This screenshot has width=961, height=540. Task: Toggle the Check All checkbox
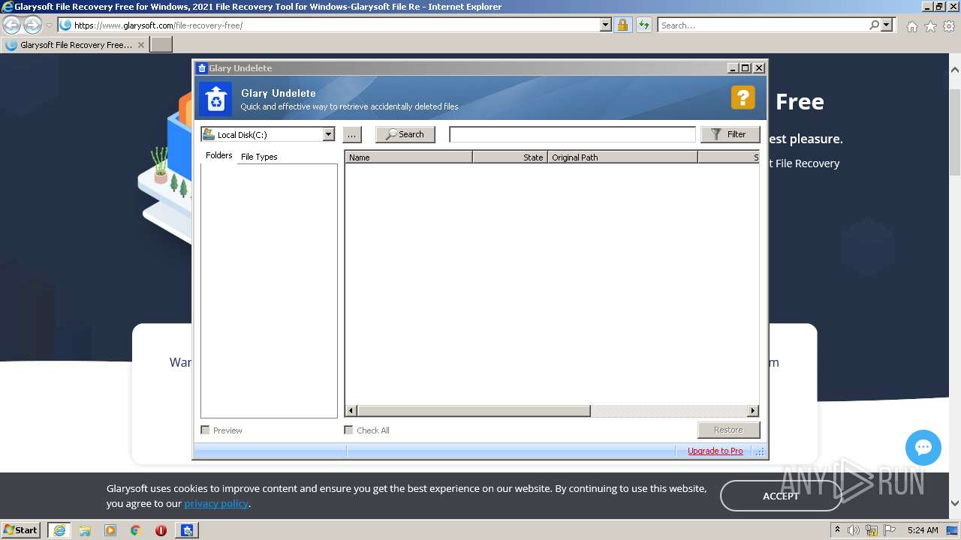point(348,430)
